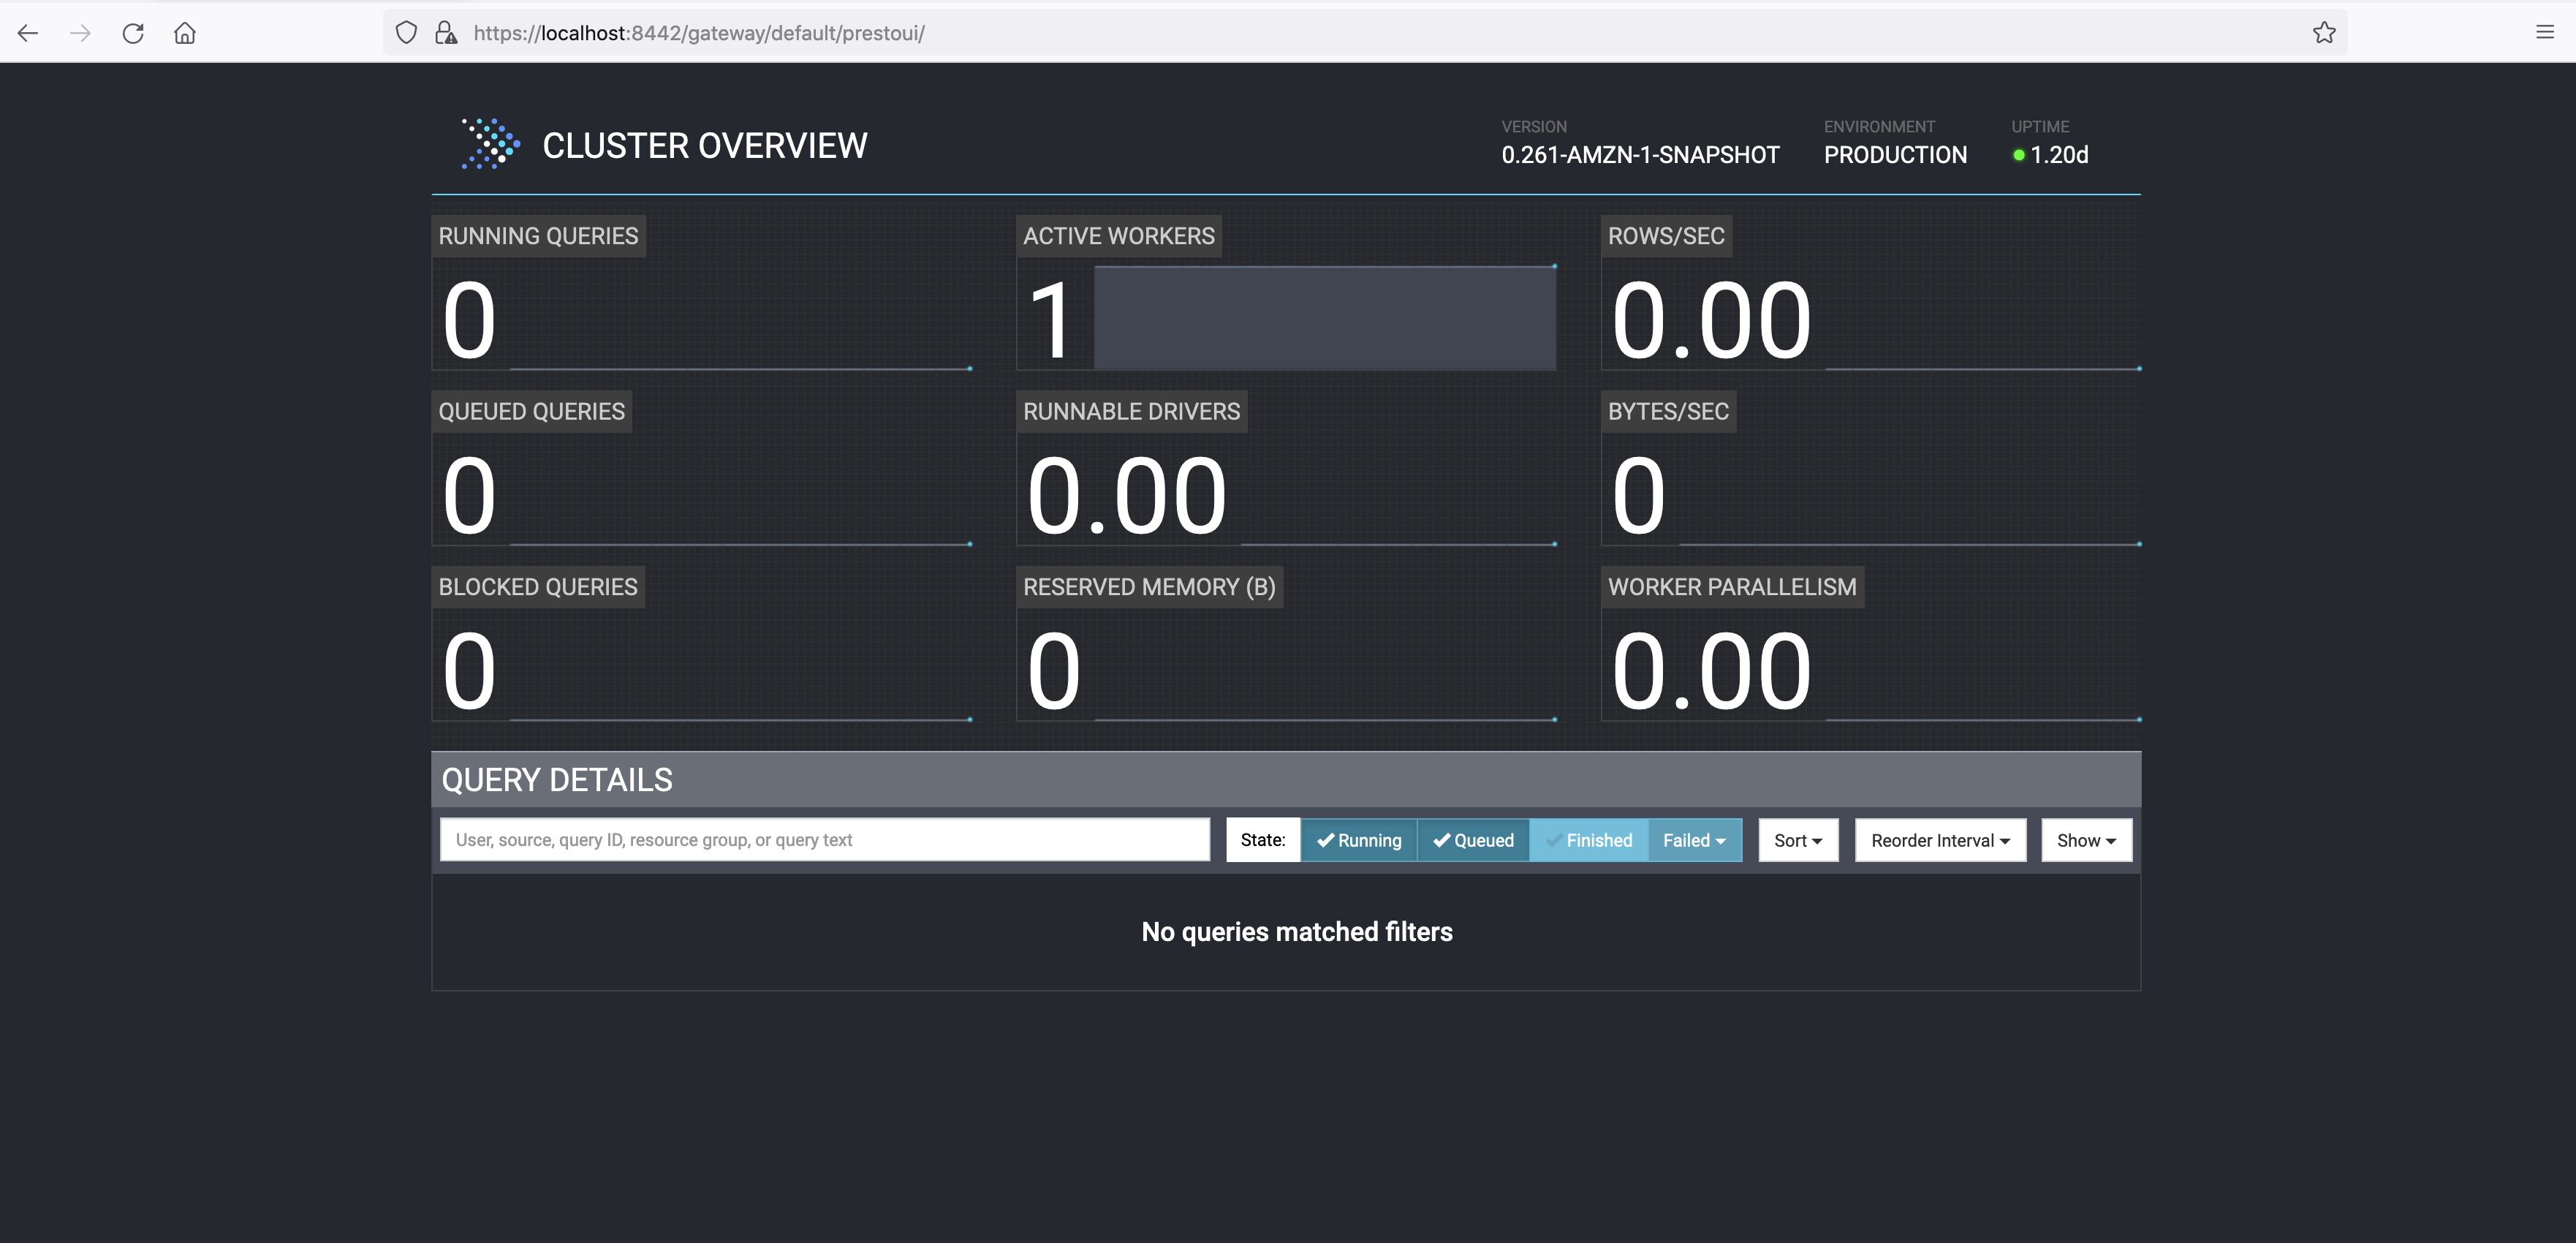
Task: Toggle the Running state filter
Action: point(1358,840)
